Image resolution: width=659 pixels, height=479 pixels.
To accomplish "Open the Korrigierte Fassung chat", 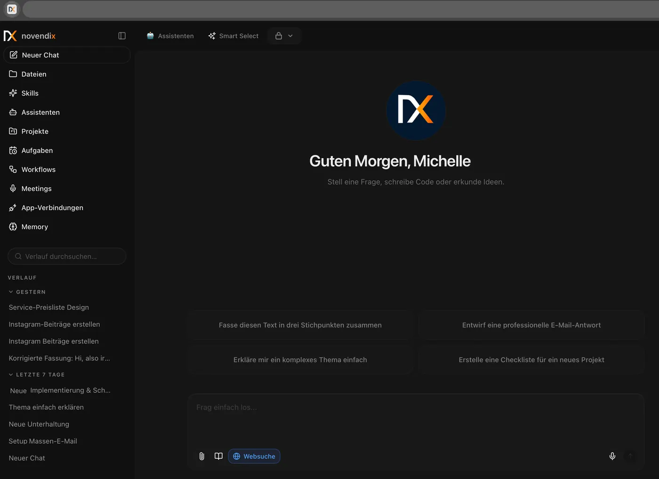I will click(x=59, y=358).
